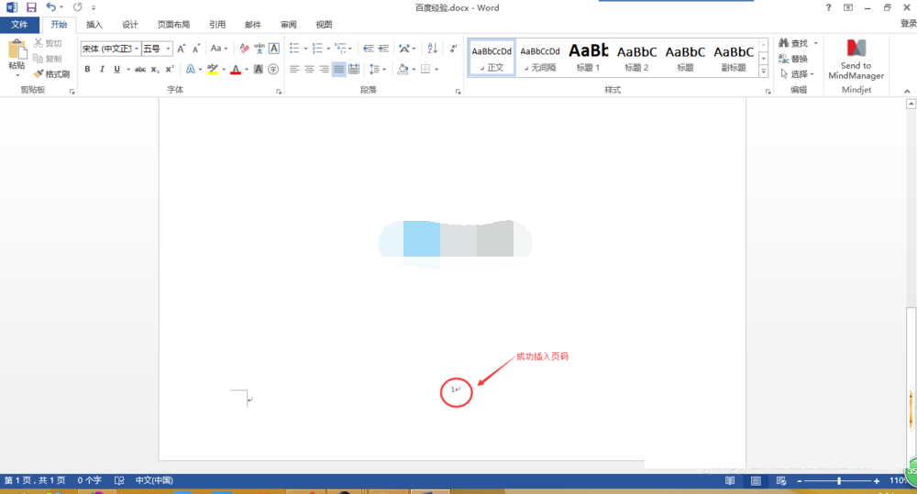Screen dimensions: 917x494
Task: Click the bullet list icon
Action: tap(295, 48)
